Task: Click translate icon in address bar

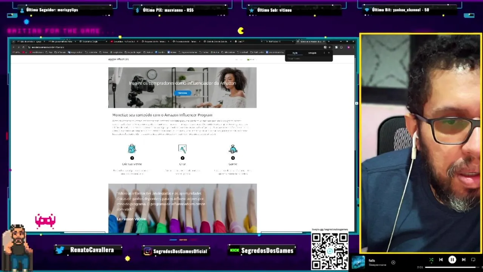Action: point(325,47)
